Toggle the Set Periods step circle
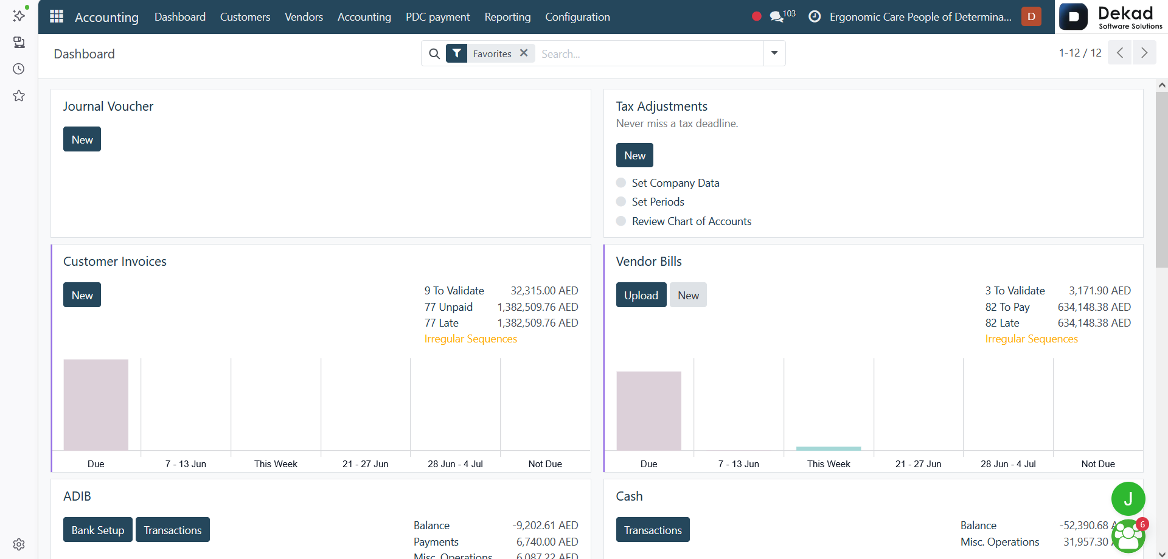This screenshot has width=1168, height=559. point(621,201)
